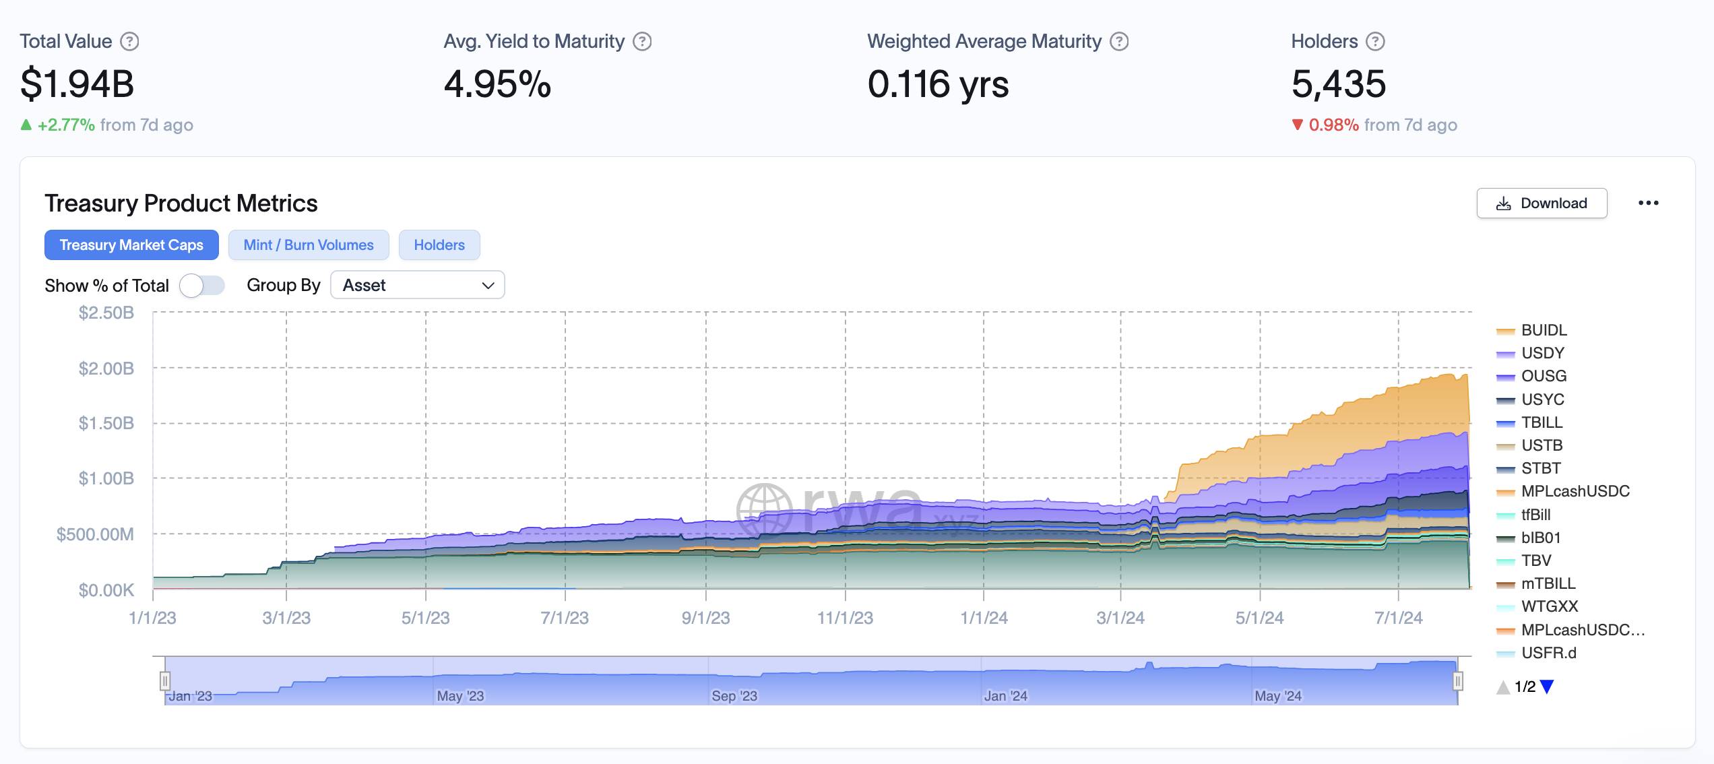Viewport: 1714px width, 764px height.
Task: Click the right range slider handle
Action: (1457, 681)
